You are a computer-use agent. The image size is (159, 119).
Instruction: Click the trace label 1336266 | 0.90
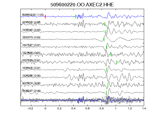point(31,75)
